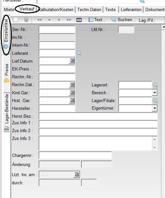
Task: Click the trash can delete icon
Action: (26, 20)
